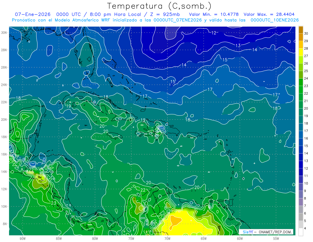Click the longitude axis label "55W"
Screen dimensions: 313x242
[276, 239]
